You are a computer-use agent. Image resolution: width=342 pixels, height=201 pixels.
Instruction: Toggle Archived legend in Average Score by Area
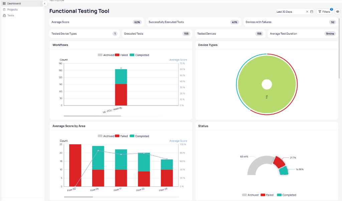tap(106, 136)
